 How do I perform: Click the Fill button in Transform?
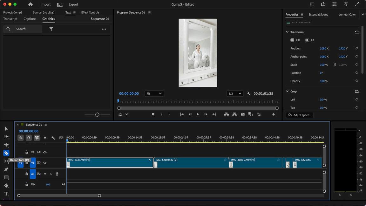coord(295,40)
